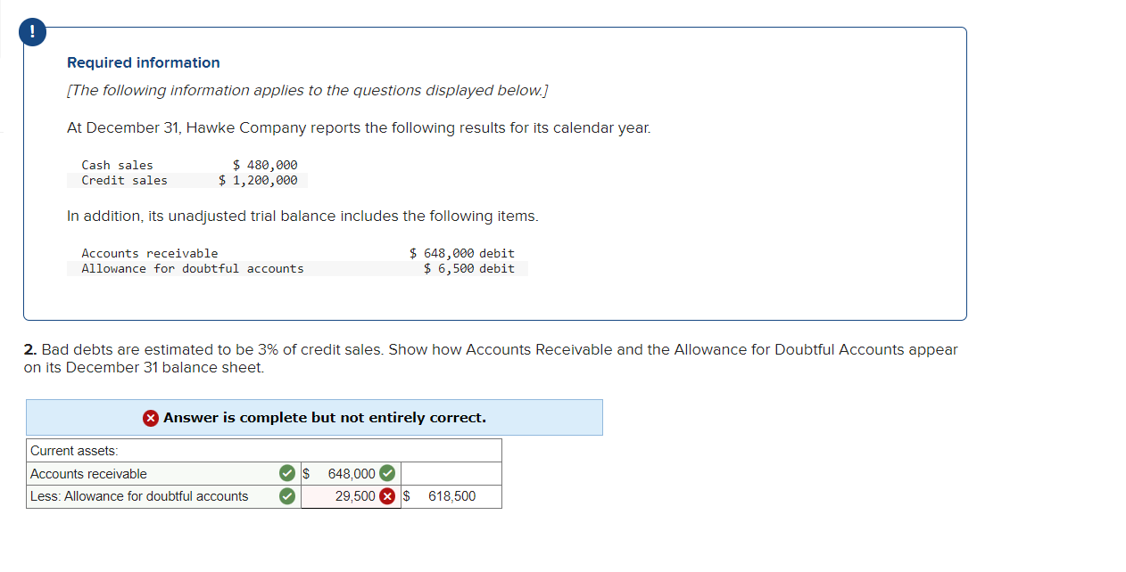This screenshot has width=1126, height=572.
Task: Click the incorrect-answer indicator on the allowance amount
Action: pyautogui.click(x=387, y=496)
